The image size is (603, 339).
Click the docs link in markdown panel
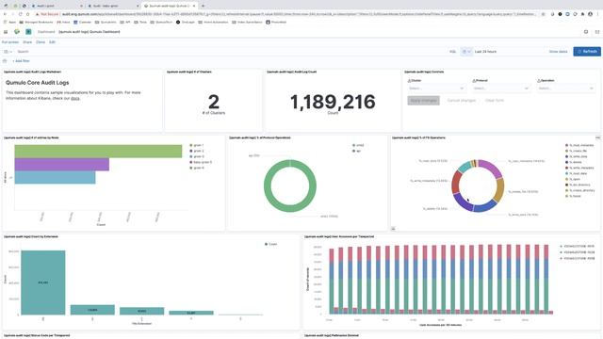[x=75, y=98]
